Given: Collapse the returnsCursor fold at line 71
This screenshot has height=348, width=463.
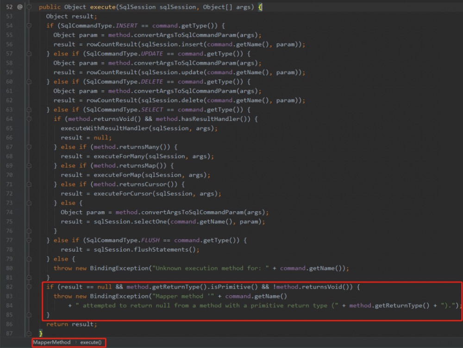Looking at the screenshot, I should (x=29, y=184).
